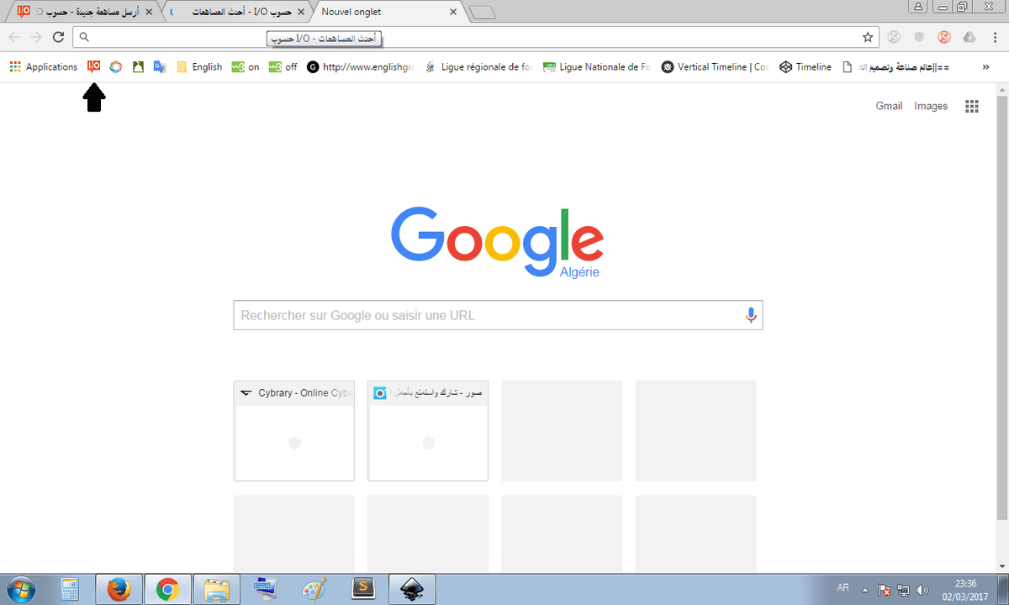Click the reload page button
Viewport: 1009px width, 605px height.
pos(58,37)
